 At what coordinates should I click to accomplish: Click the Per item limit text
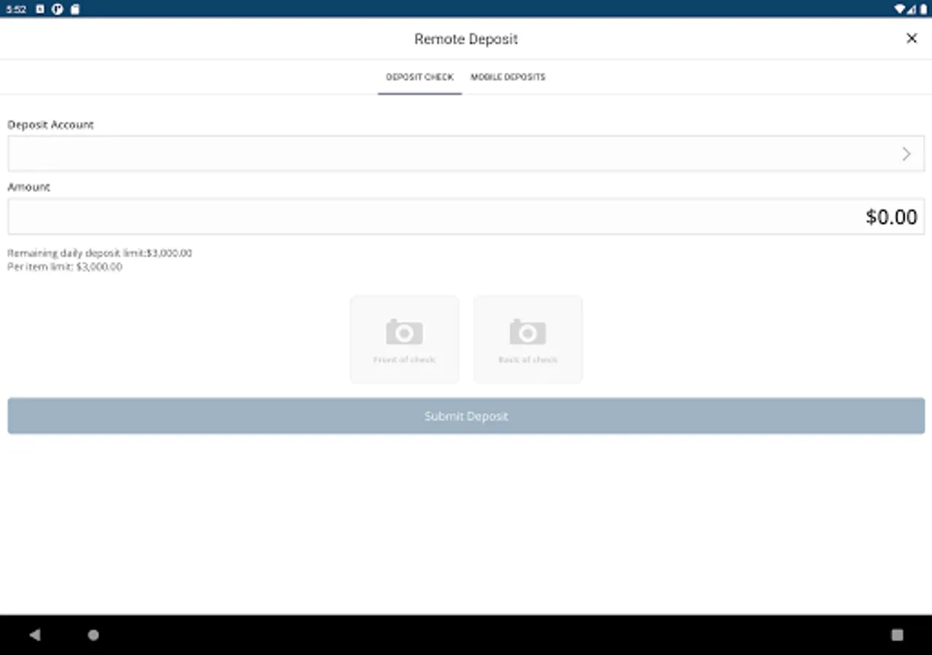[x=65, y=267]
